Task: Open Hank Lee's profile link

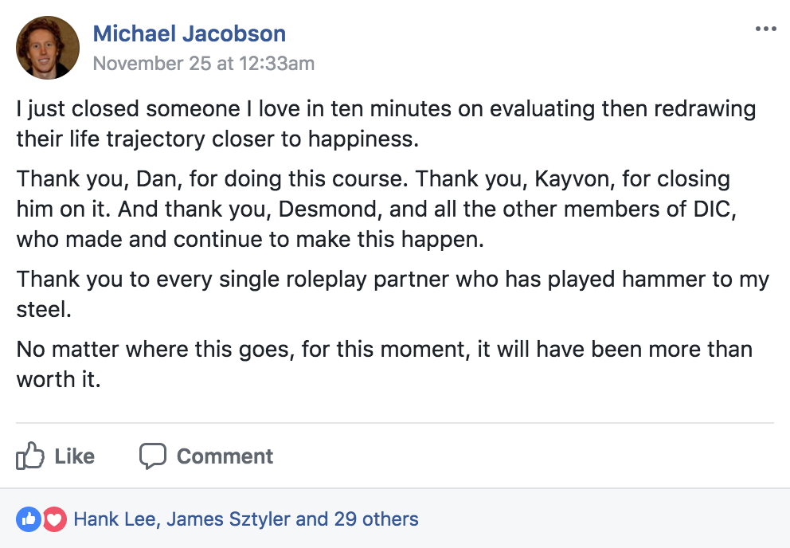Action: click(x=115, y=519)
